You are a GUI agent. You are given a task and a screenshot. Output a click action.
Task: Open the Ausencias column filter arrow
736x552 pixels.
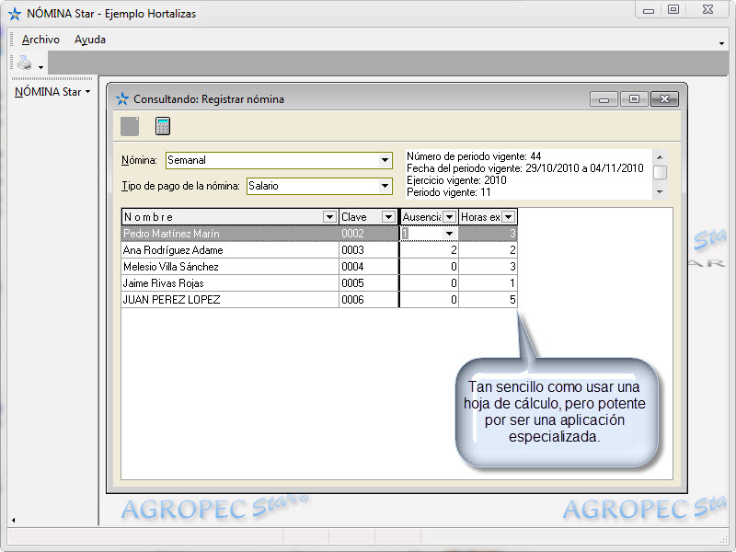449,217
